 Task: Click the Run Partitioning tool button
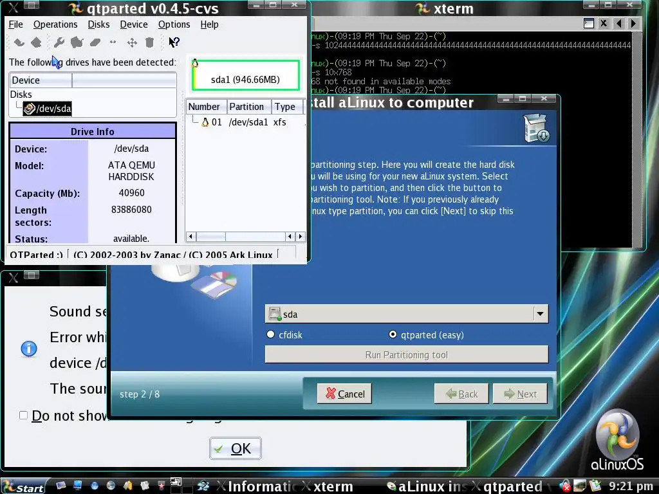click(407, 354)
